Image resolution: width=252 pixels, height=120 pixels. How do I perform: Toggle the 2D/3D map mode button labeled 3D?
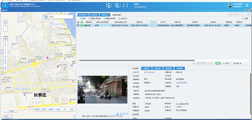(65, 110)
